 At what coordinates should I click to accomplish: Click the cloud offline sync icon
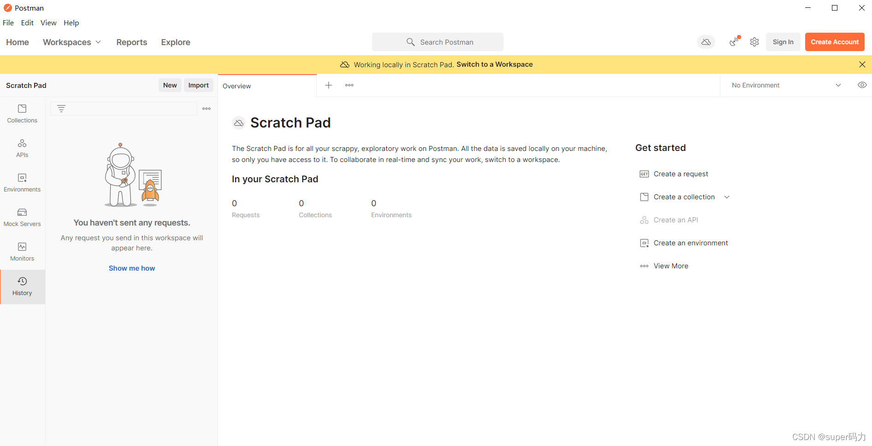coord(706,42)
